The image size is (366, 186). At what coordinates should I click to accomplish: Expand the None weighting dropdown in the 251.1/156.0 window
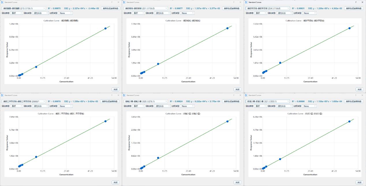188,13
